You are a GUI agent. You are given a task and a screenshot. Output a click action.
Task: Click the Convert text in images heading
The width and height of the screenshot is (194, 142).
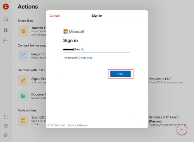pyautogui.click(x=32, y=45)
